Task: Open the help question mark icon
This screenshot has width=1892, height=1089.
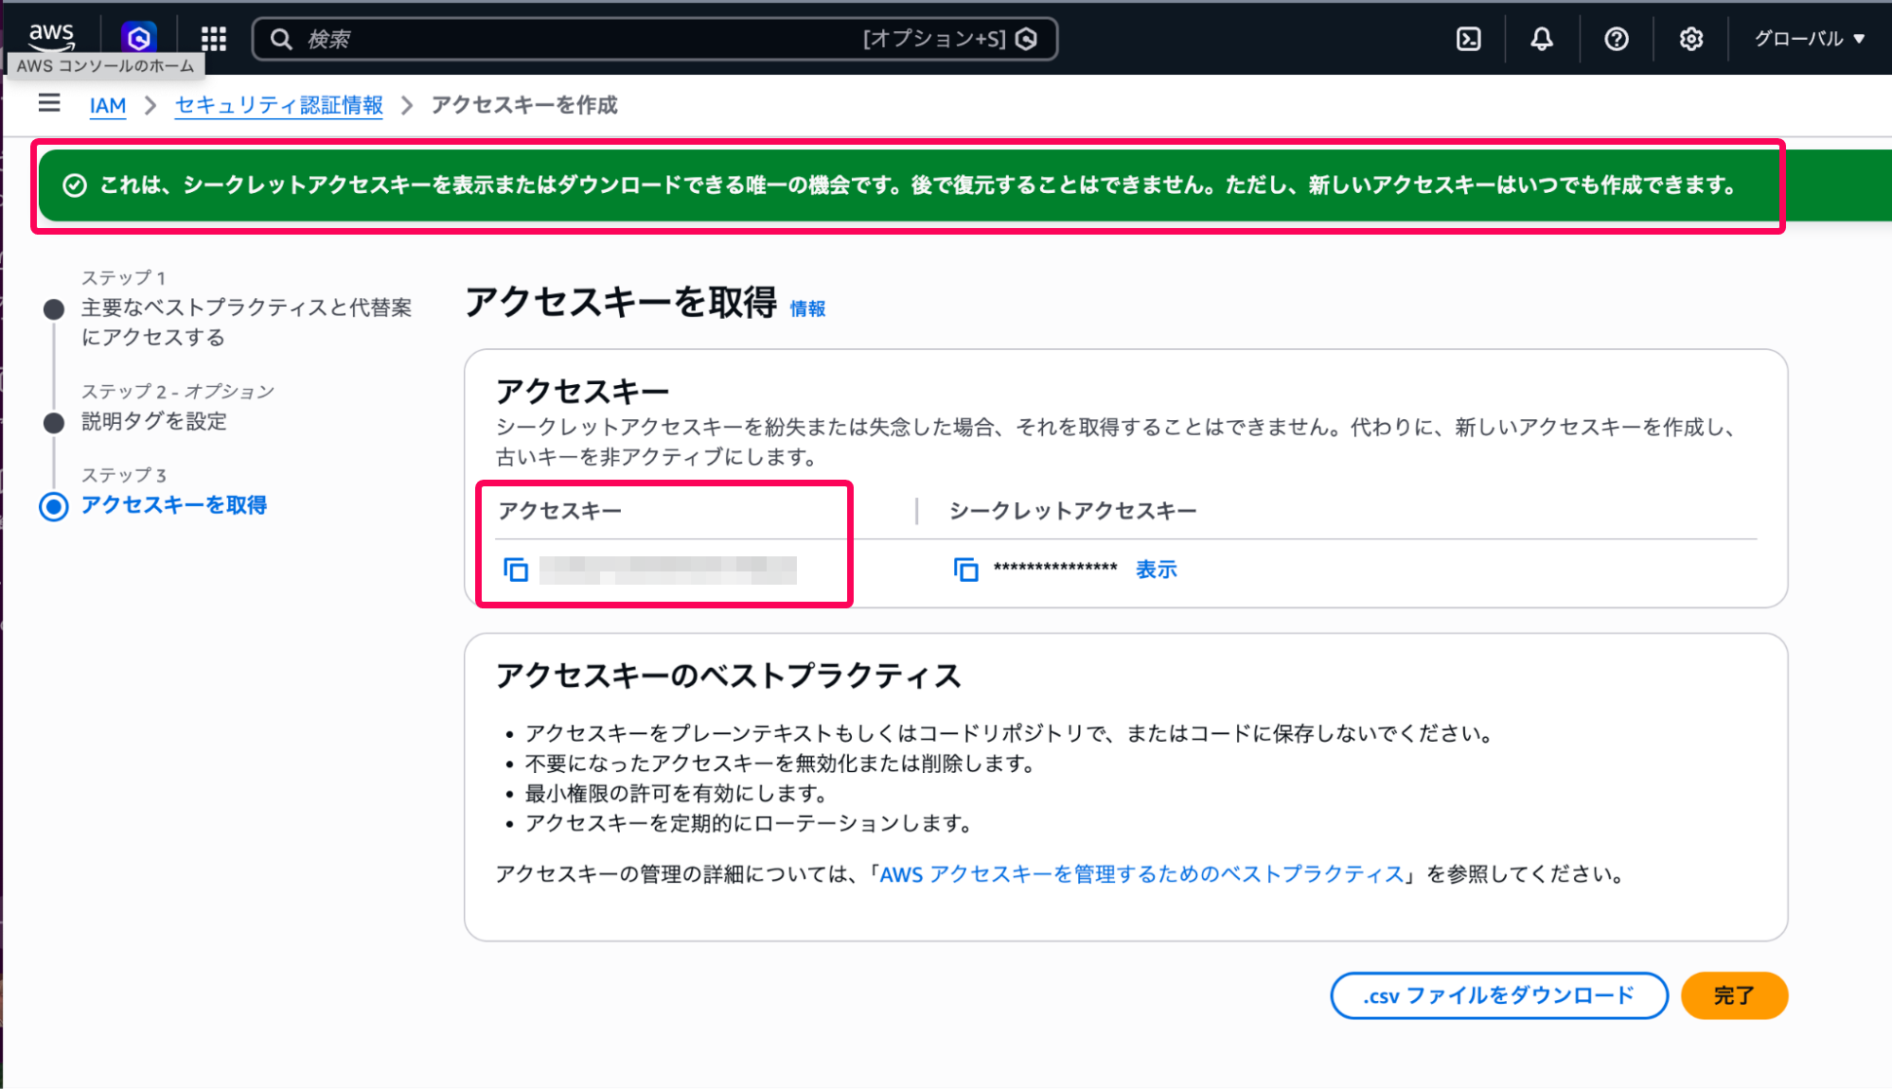Action: [1617, 39]
